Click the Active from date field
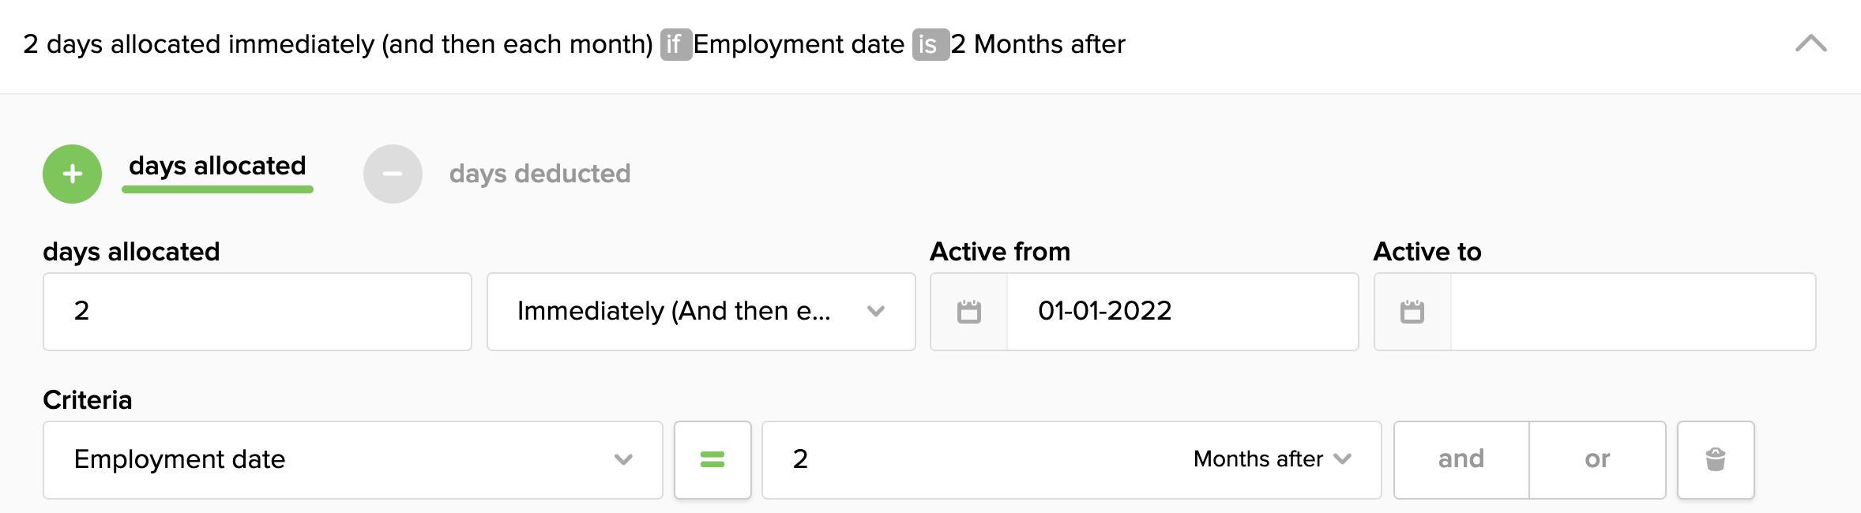Viewport: 1861px width, 513px height. pyautogui.click(x=1182, y=312)
